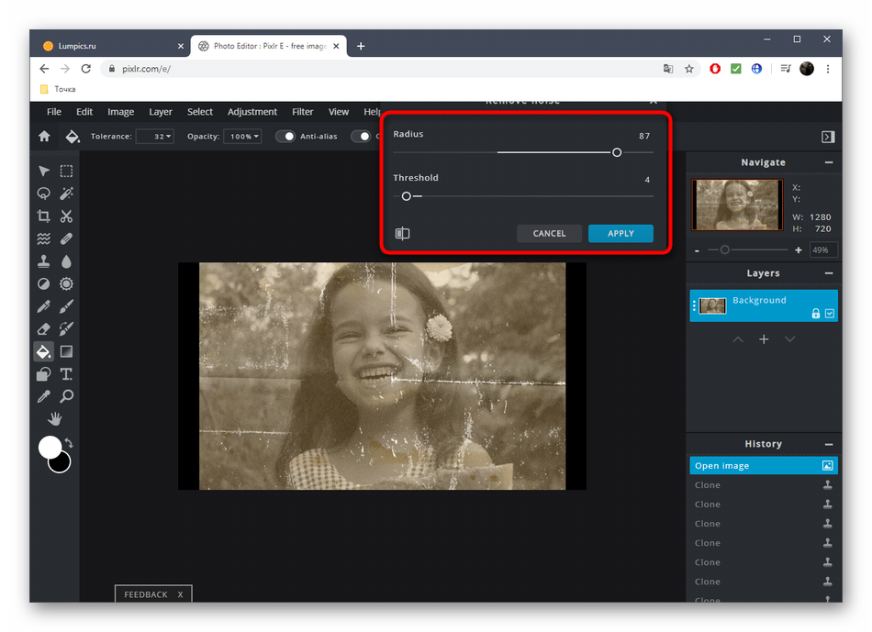Select the Magic Wand tool
872x632 pixels.
[x=66, y=194]
